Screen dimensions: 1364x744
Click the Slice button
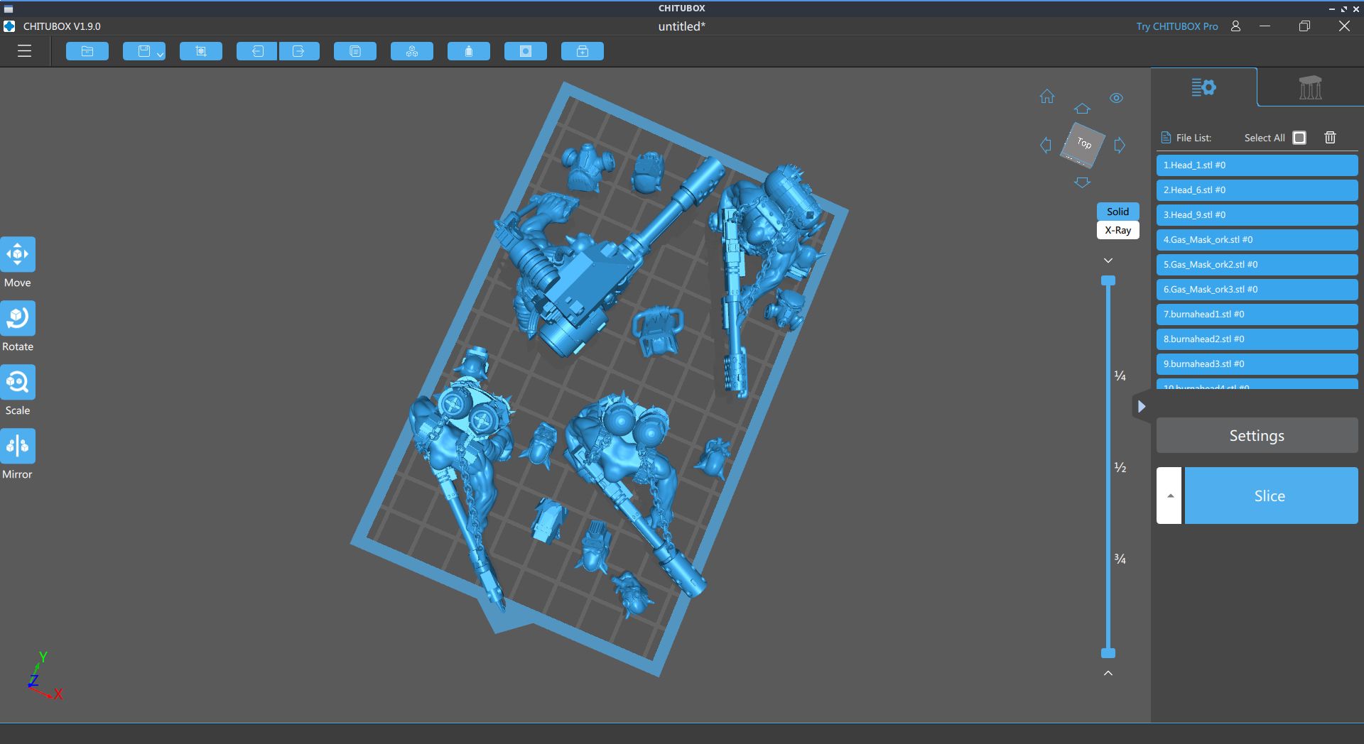point(1271,496)
